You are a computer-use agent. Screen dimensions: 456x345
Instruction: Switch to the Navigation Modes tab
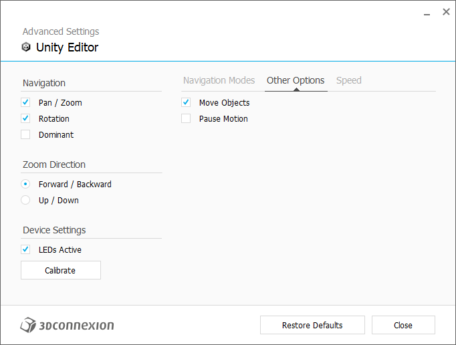tap(219, 81)
